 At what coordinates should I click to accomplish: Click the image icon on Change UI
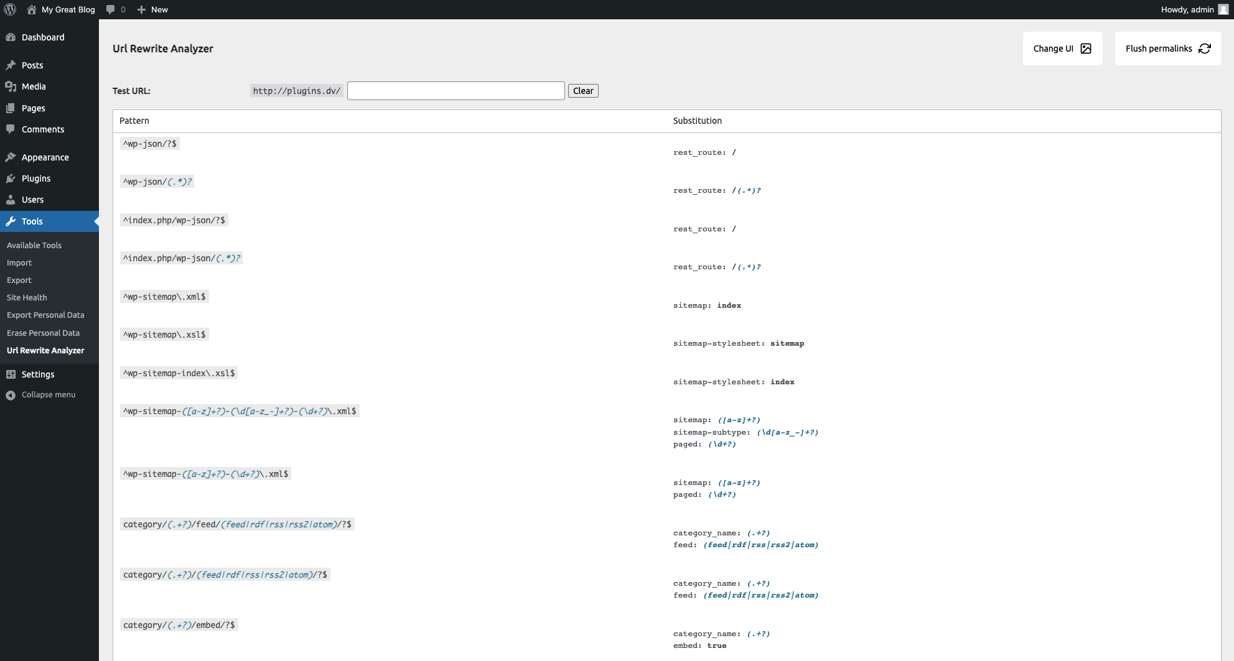tap(1086, 49)
